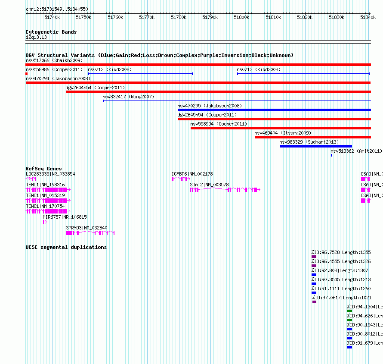Click the Cytogenetic Bands track title

pyautogui.click(x=51, y=32)
